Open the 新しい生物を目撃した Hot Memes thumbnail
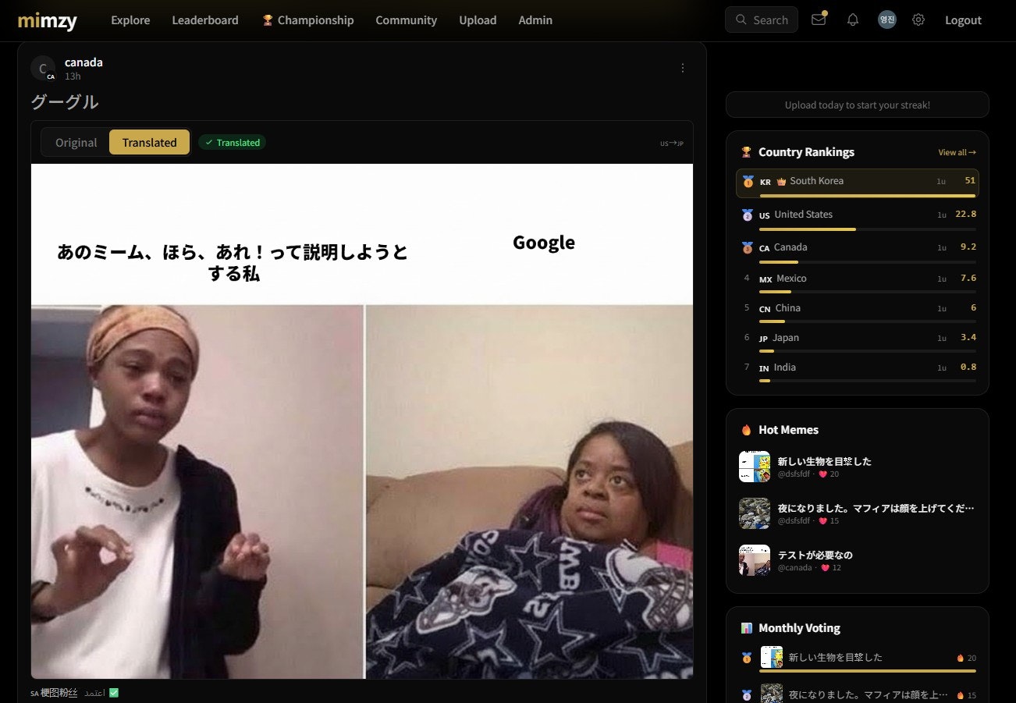1016x703 pixels. coord(755,467)
